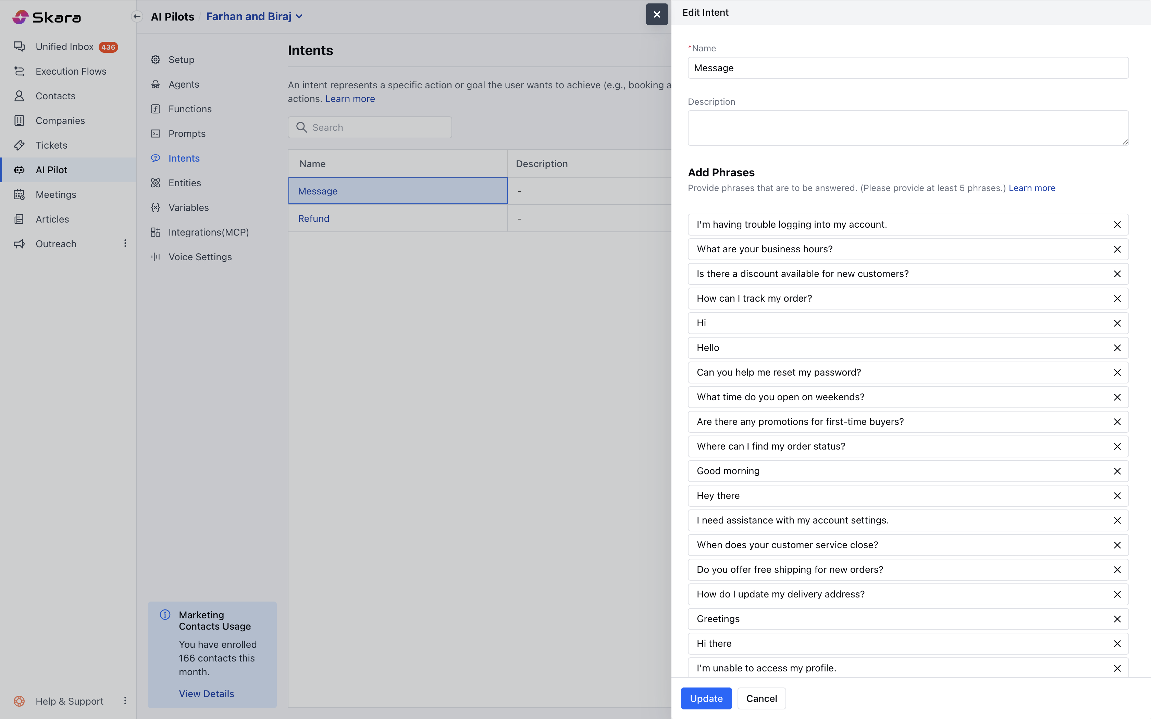Open Outreach more options menu
The image size is (1151, 719).
click(125, 243)
